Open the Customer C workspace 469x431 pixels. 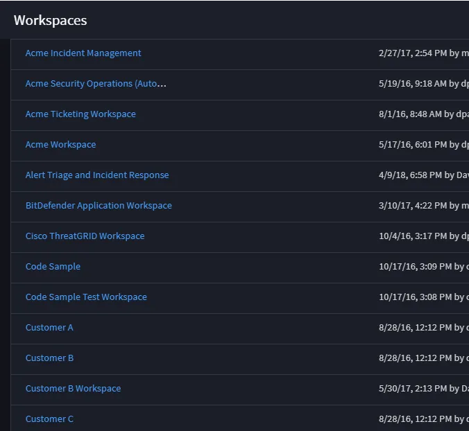point(49,419)
